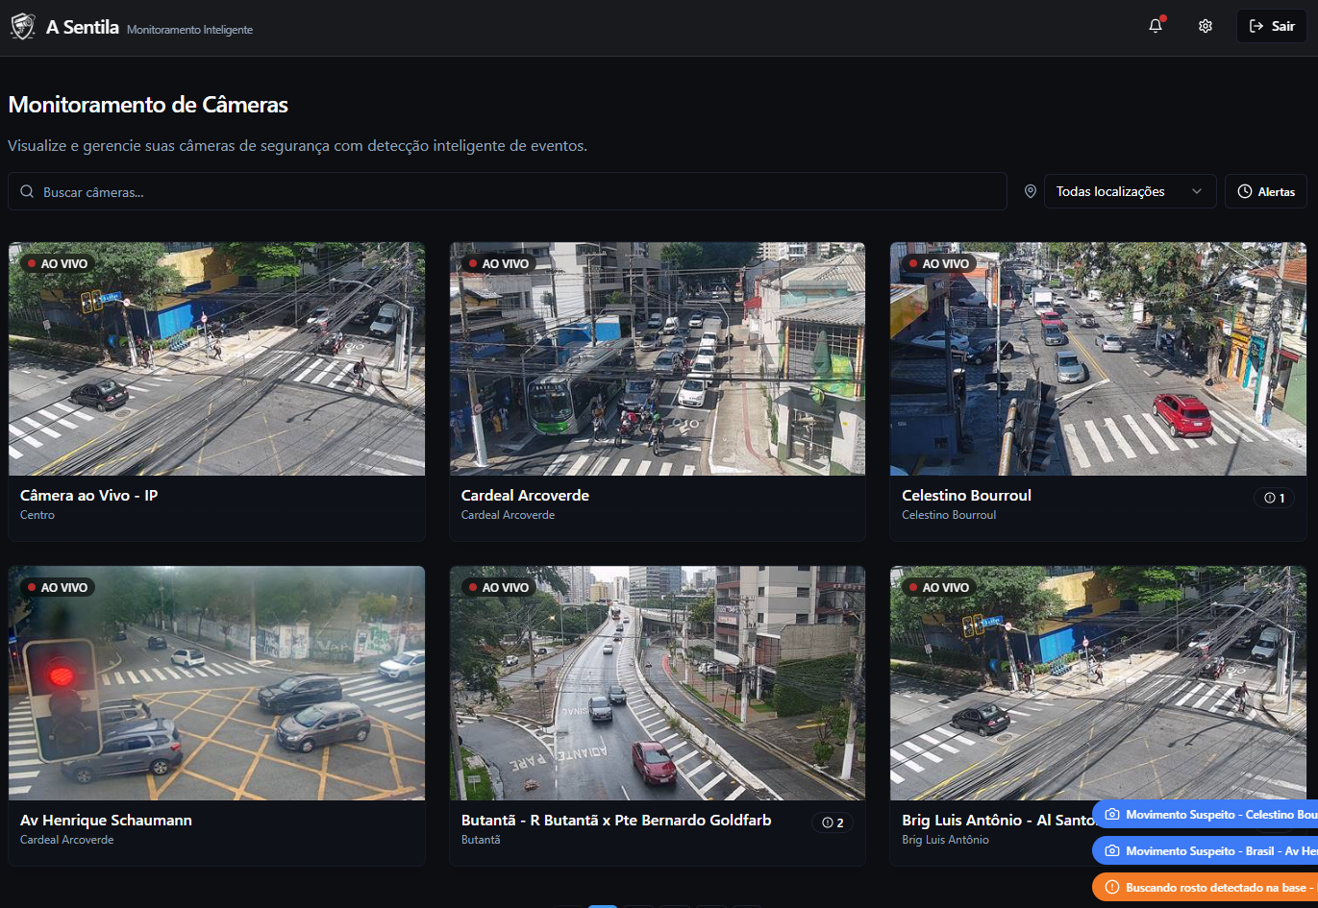Click the Sair logout button

1271,26
